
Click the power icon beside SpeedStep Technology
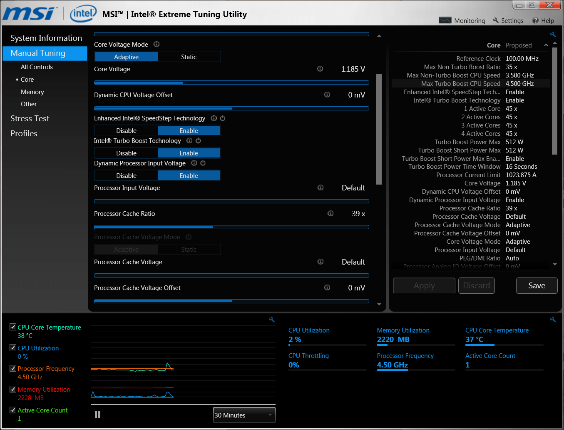click(223, 118)
